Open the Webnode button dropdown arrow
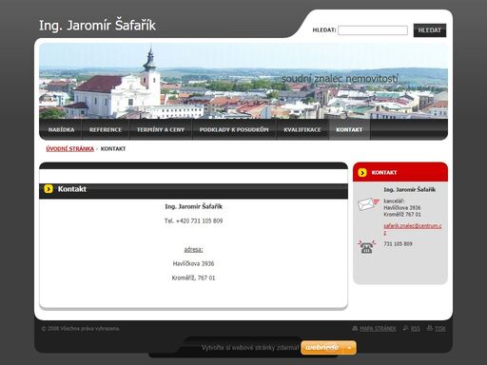This screenshot has width=487, height=365. tap(350, 348)
